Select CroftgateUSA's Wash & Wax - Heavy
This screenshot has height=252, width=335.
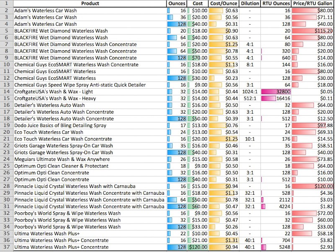[90, 99]
